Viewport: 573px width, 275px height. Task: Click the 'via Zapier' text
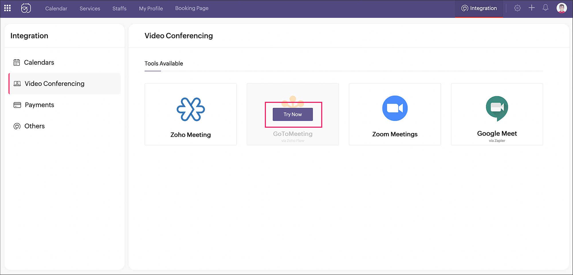497,141
